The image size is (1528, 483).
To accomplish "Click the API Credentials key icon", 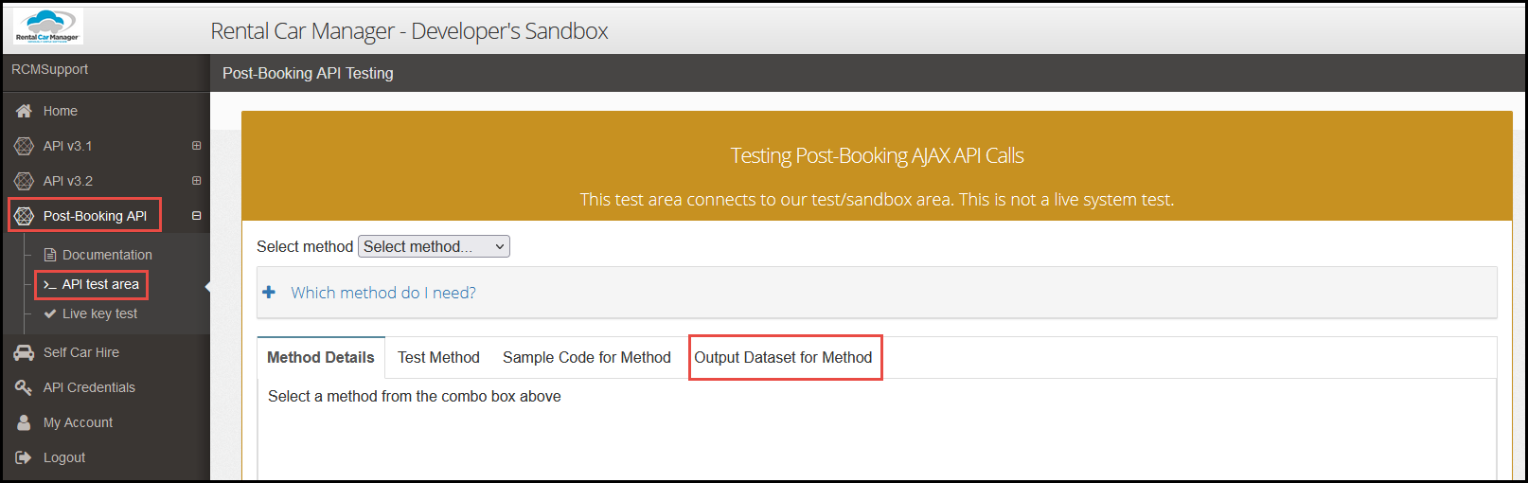I will (x=25, y=387).
